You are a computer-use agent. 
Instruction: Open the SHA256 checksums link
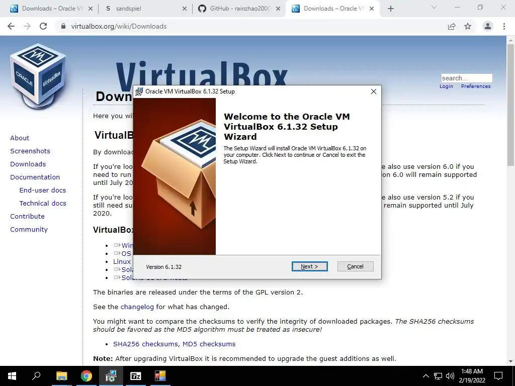(146, 344)
